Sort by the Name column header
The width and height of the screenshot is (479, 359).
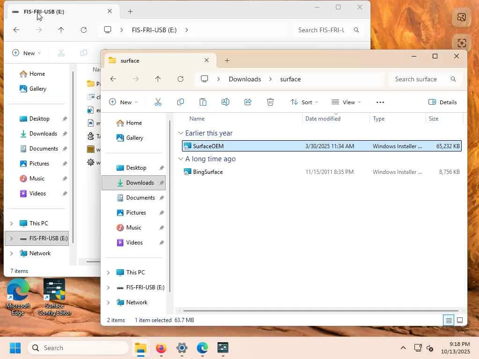[x=197, y=119]
